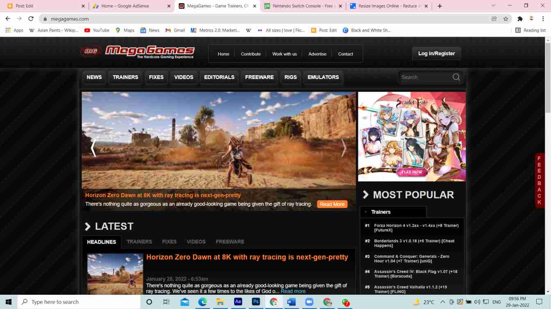
Task: Switch to latest FREEWARE tab
Action: tap(230, 242)
